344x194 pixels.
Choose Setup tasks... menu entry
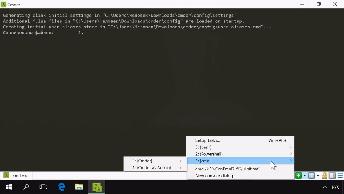(x=208, y=140)
